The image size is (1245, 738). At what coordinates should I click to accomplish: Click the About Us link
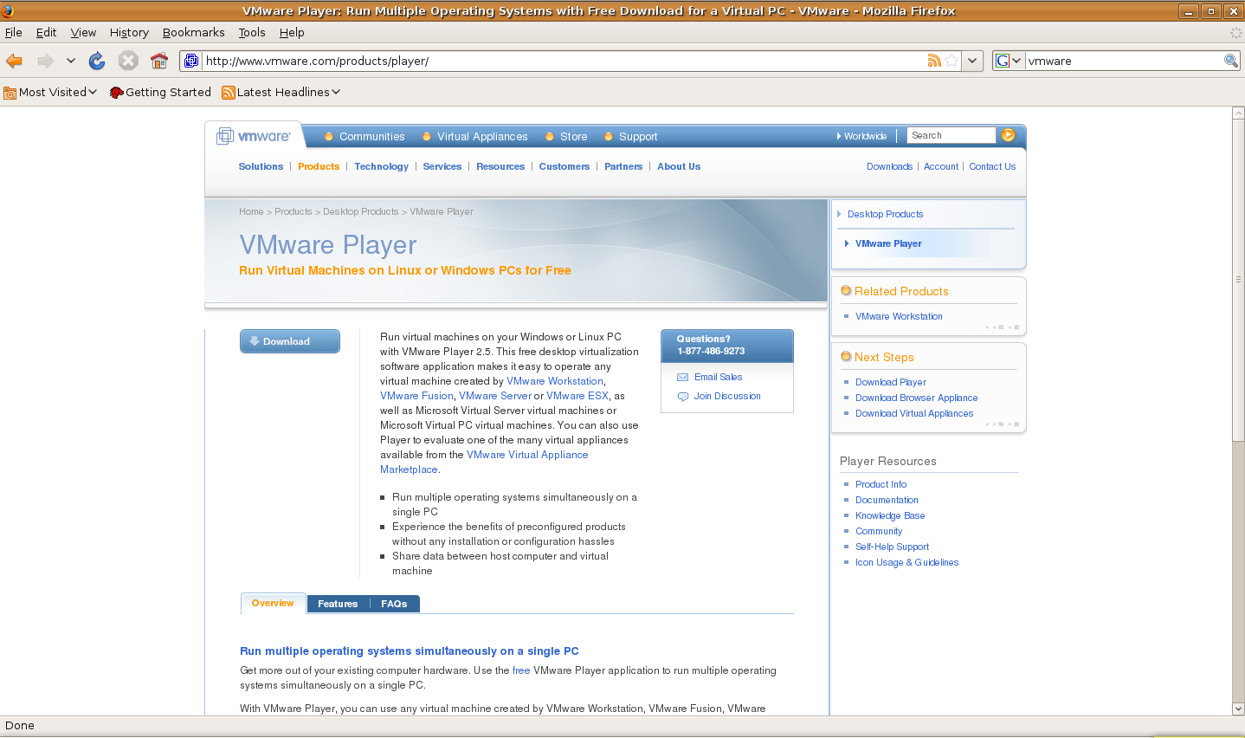pyautogui.click(x=679, y=166)
